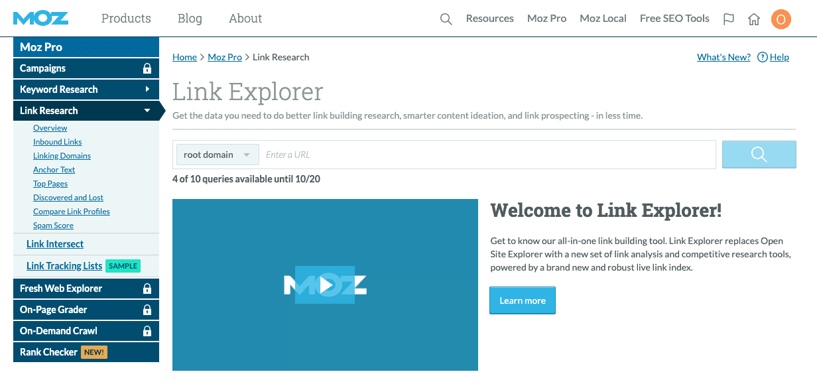Open the orange user avatar menu
This screenshot has width=817, height=388.
pyautogui.click(x=781, y=19)
